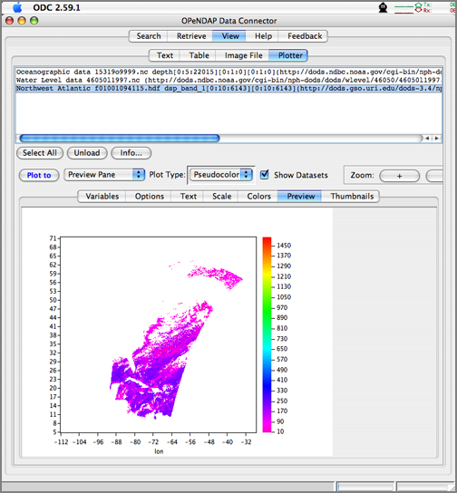Select the Water Level data dataset row
Image resolution: width=457 pixels, height=493 pixels.
coord(228,80)
